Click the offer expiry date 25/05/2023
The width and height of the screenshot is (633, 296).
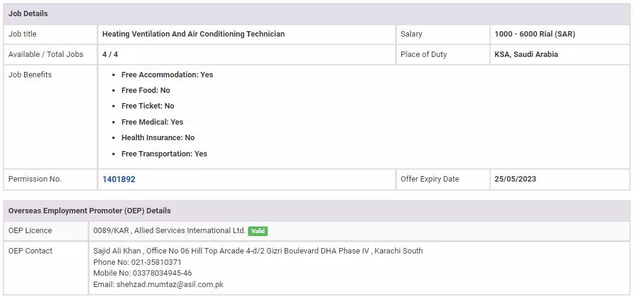(x=515, y=179)
